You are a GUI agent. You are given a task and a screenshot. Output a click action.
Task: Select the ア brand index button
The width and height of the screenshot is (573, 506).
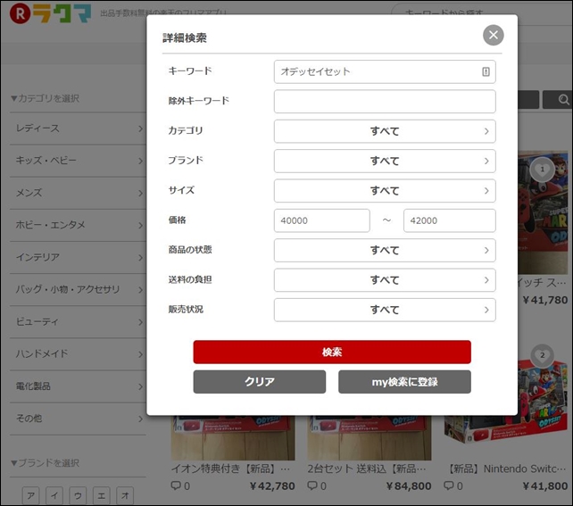30,496
